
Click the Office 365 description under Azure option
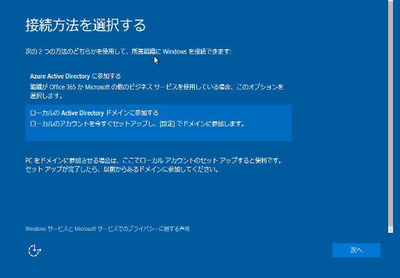[x=157, y=87]
